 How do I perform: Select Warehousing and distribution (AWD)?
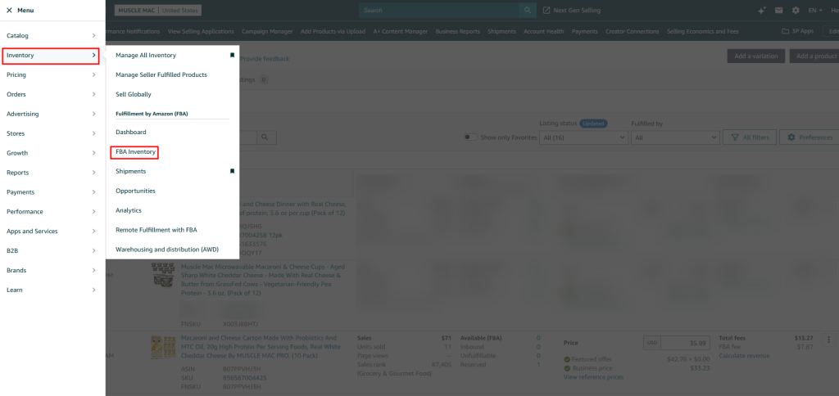point(167,250)
